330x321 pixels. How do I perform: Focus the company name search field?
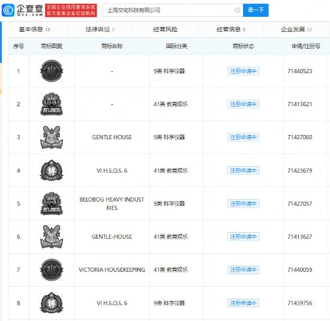[169, 10]
